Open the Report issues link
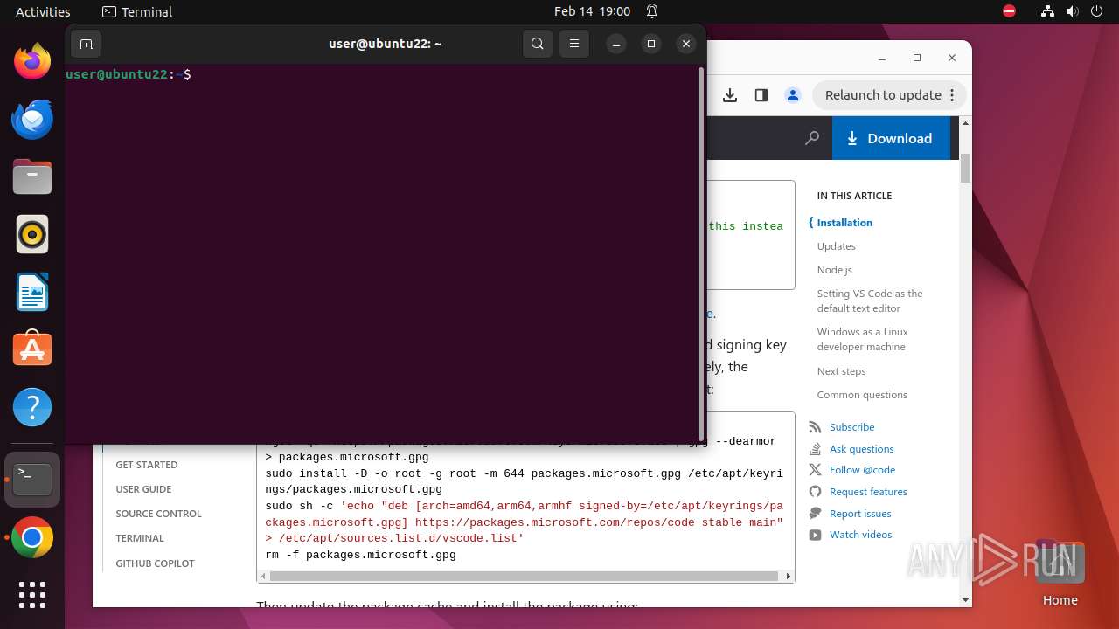This screenshot has width=1119, height=629. tap(860, 514)
